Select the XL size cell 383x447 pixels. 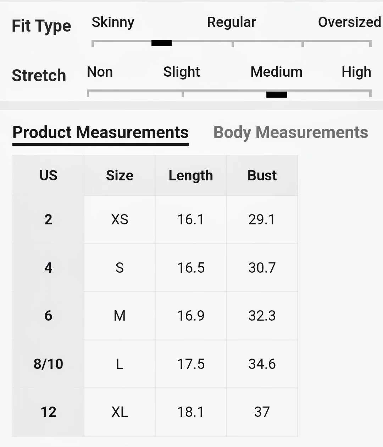click(120, 412)
